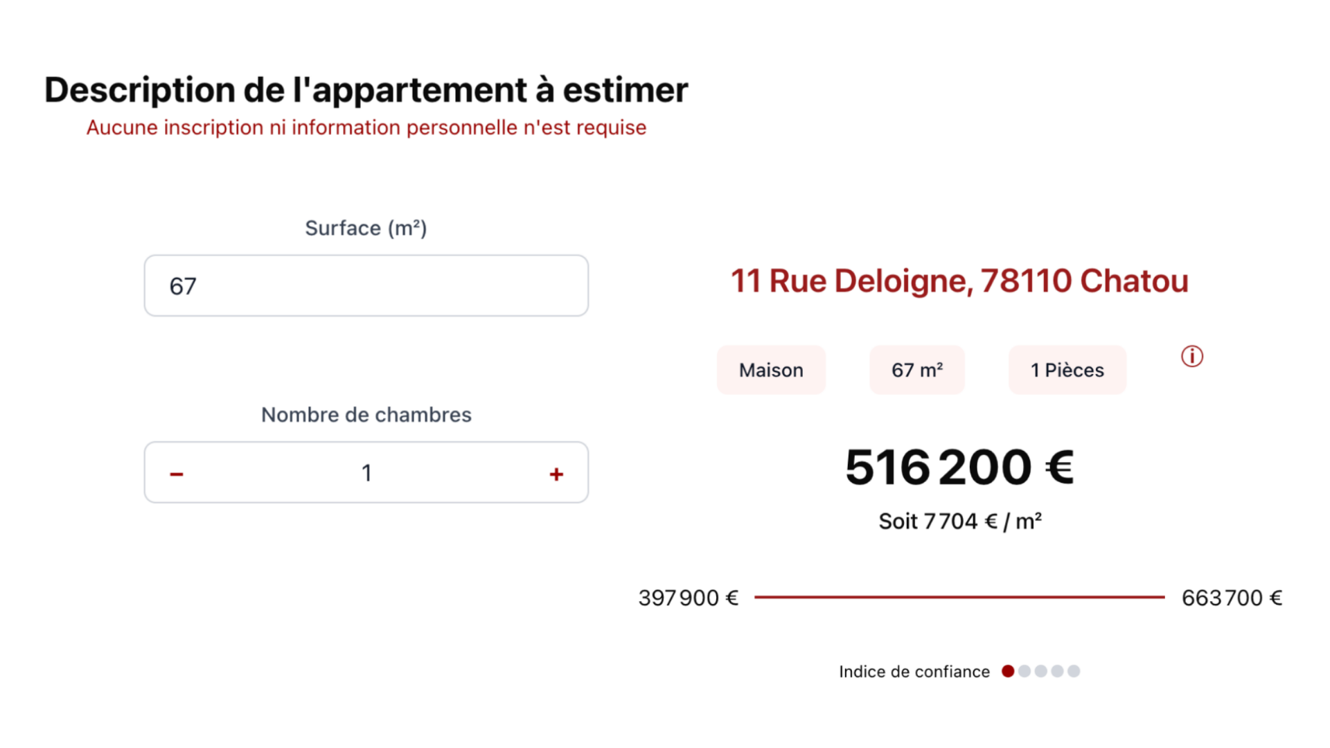Click the 516 200 € estimated price
Viewport: 1330px width, 748px height.
click(959, 467)
